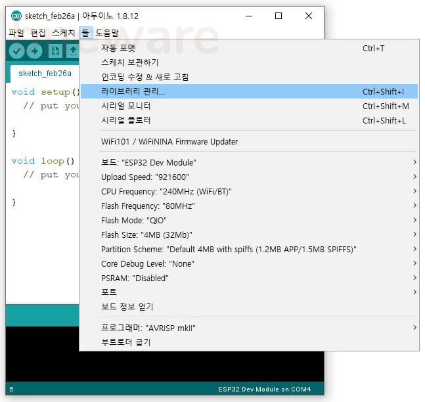Screen dimensions: 425x402
Task: Open the 파일 menu
Action: (16, 33)
